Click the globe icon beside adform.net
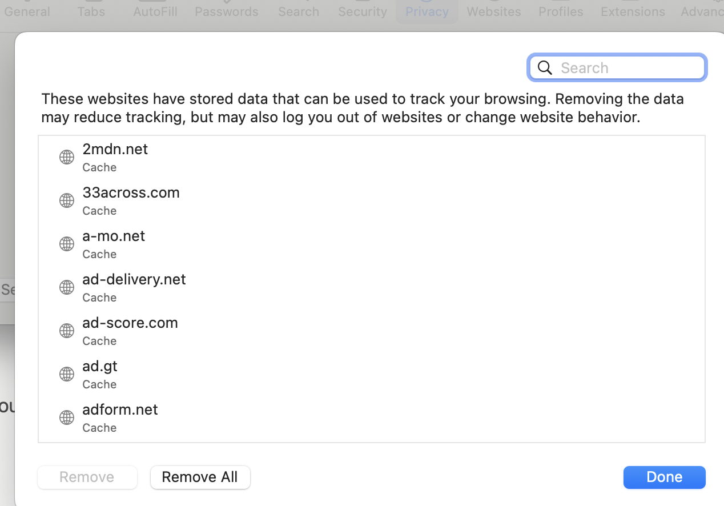724x506 pixels. point(67,417)
